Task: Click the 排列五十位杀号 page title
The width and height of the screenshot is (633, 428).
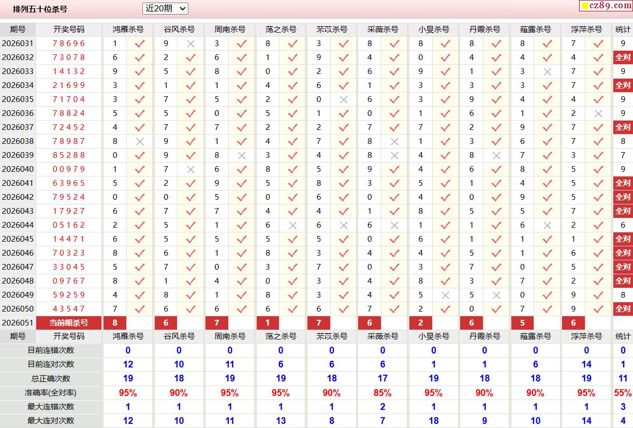Action: 40,9
